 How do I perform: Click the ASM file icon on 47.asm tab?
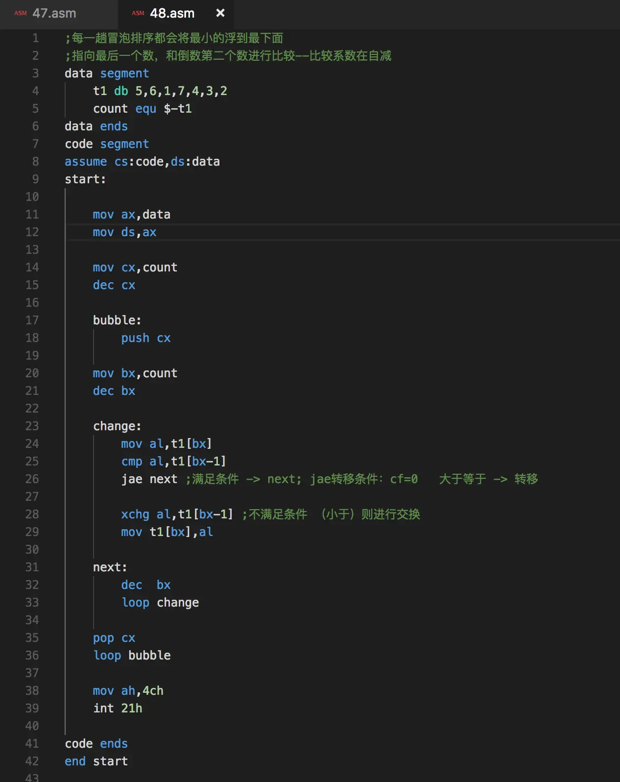pyautogui.click(x=21, y=13)
